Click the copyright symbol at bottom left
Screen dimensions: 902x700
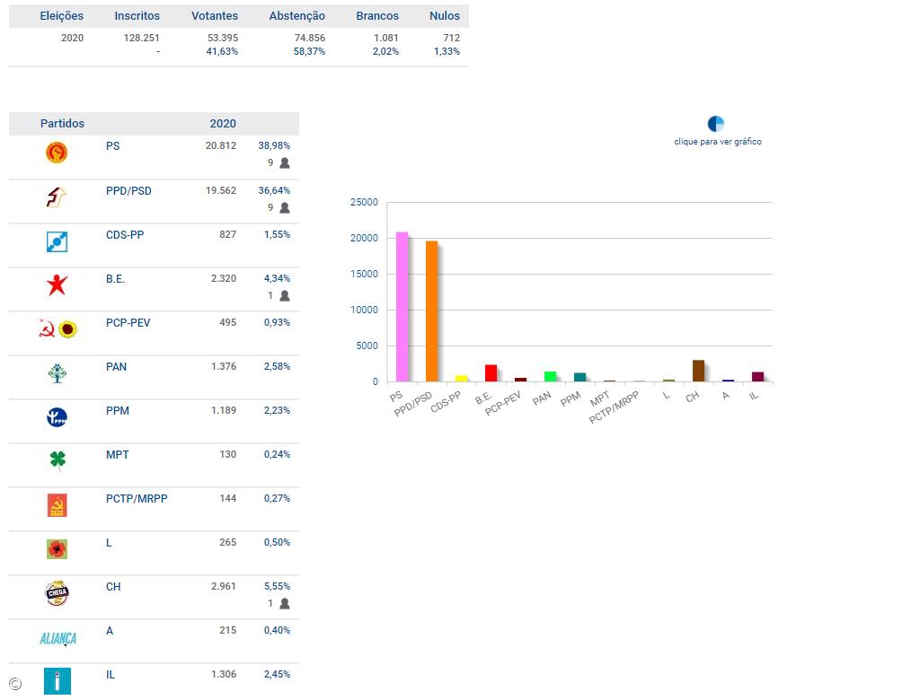[x=14, y=684]
